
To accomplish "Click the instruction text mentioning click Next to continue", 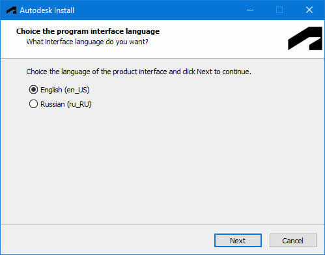I will pyautogui.click(x=139, y=72).
